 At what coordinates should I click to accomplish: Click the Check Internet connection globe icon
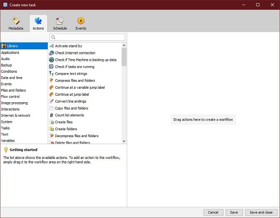[x=51, y=53]
